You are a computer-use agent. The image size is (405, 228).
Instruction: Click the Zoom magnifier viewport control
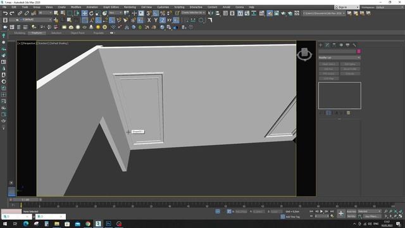[x=385, y=212]
